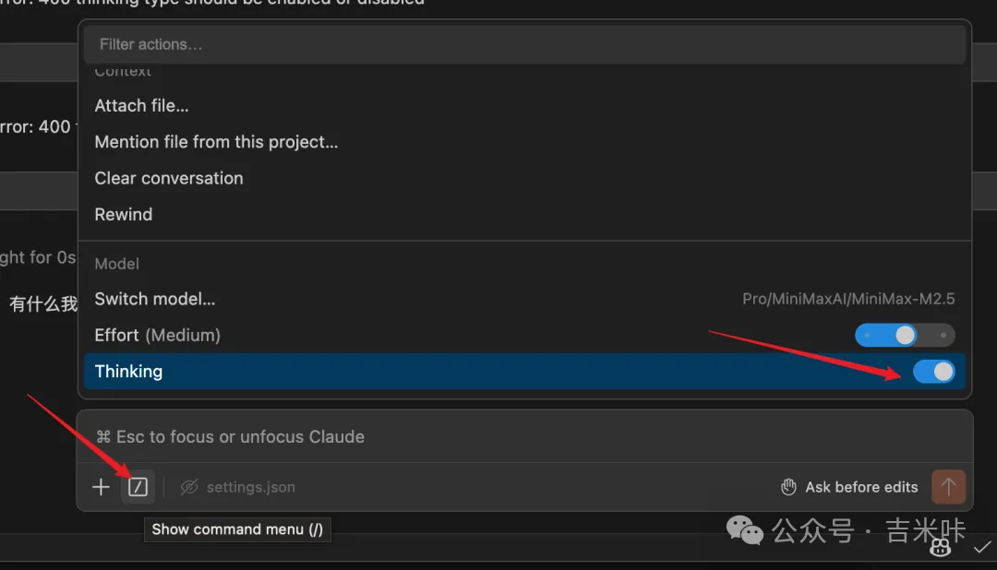Focus the Filter actions search field

[x=523, y=44]
